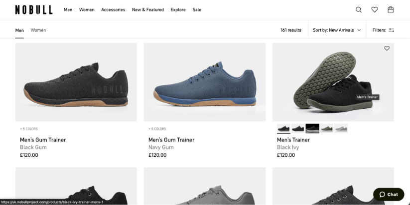Open the Accessories navigation menu

[x=113, y=10]
